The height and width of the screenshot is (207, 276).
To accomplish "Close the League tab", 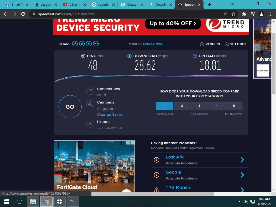I will pyautogui.click(x=56, y=5).
